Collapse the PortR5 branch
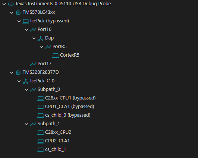Screen dimensions: 198x158 coord(41,47)
